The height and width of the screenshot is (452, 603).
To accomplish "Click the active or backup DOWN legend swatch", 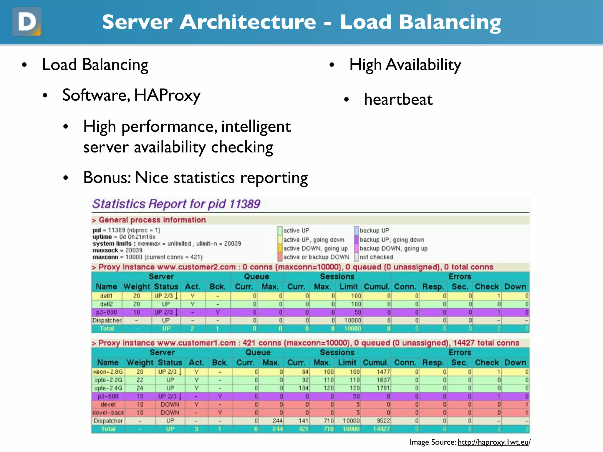I will point(280,257).
